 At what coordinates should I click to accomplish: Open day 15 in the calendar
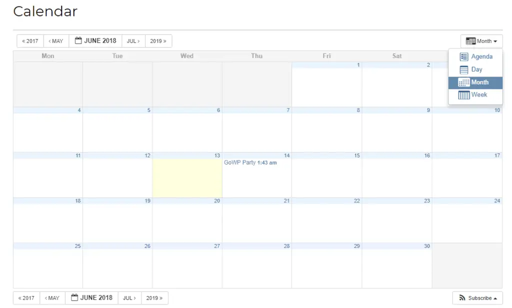[357, 156]
